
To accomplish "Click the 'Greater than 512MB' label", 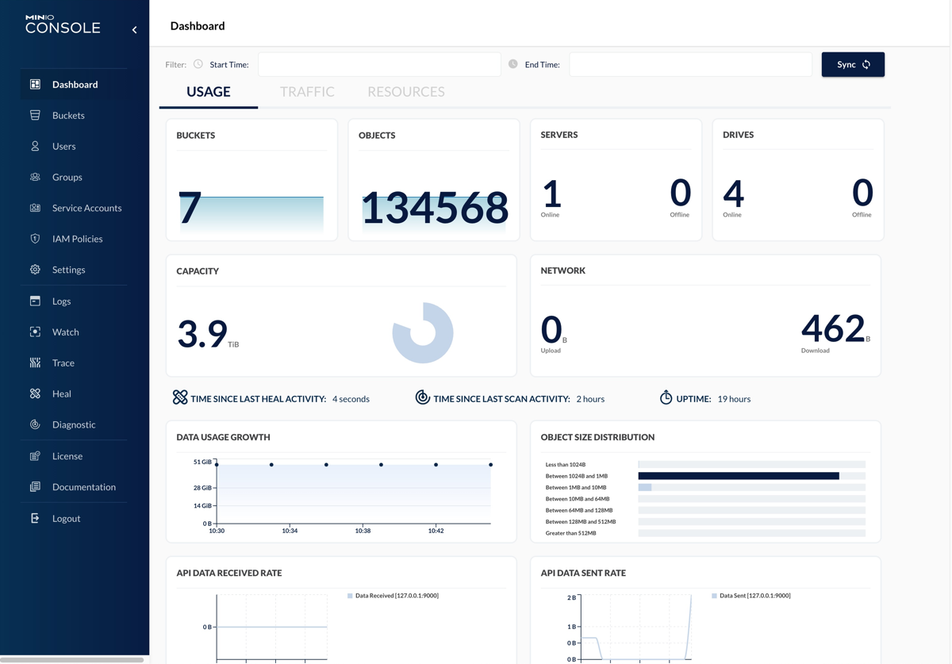I will point(570,533).
